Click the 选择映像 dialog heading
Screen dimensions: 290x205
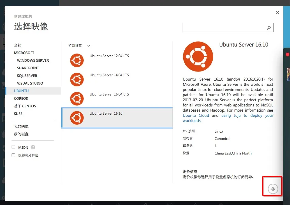(31, 26)
